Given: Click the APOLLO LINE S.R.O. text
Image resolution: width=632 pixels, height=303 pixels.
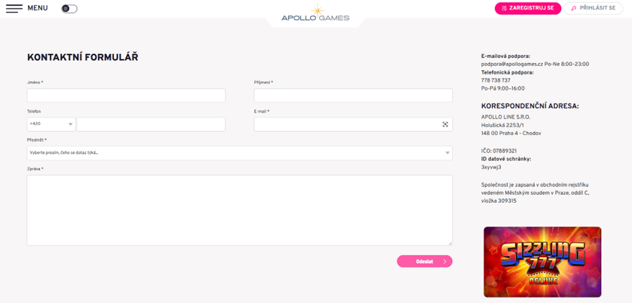Looking at the screenshot, I should 506,117.
